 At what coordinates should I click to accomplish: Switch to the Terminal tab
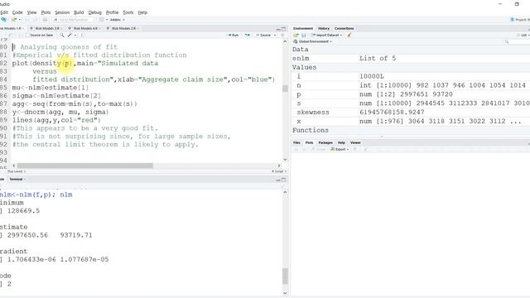[x=16, y=179]
